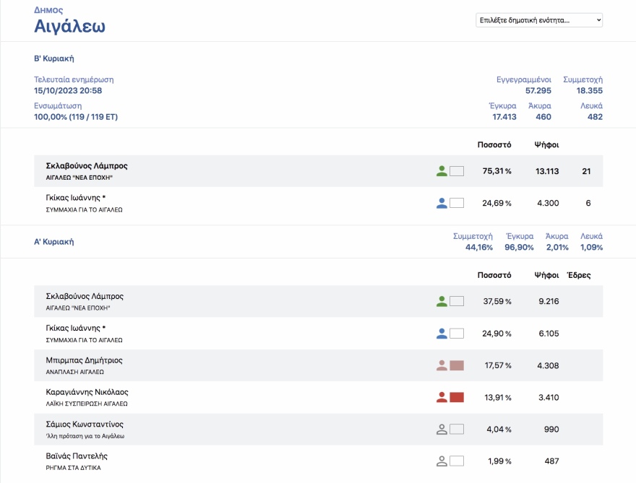The width and height of the screenshot is (636, 483).
Task: Click the Έδρες column header
Action: (x=578, y=275)
